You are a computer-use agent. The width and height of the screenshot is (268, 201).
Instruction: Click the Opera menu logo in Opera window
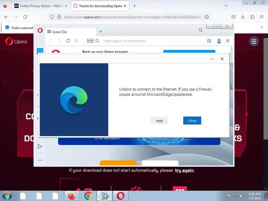pos(40,31)
